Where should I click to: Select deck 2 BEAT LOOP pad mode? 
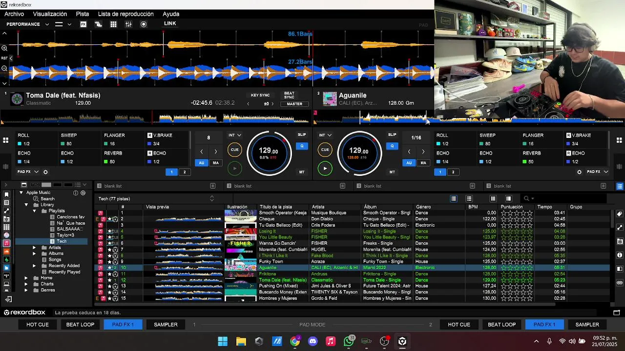[501, 325]
